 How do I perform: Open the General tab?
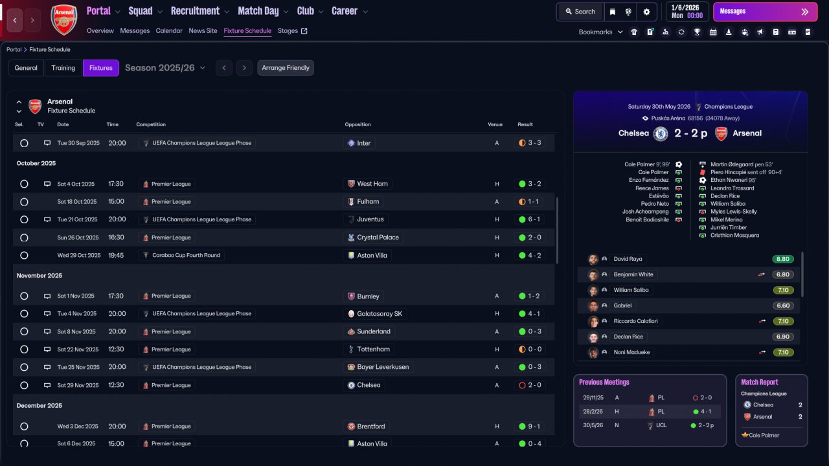[x=26, y=68]
